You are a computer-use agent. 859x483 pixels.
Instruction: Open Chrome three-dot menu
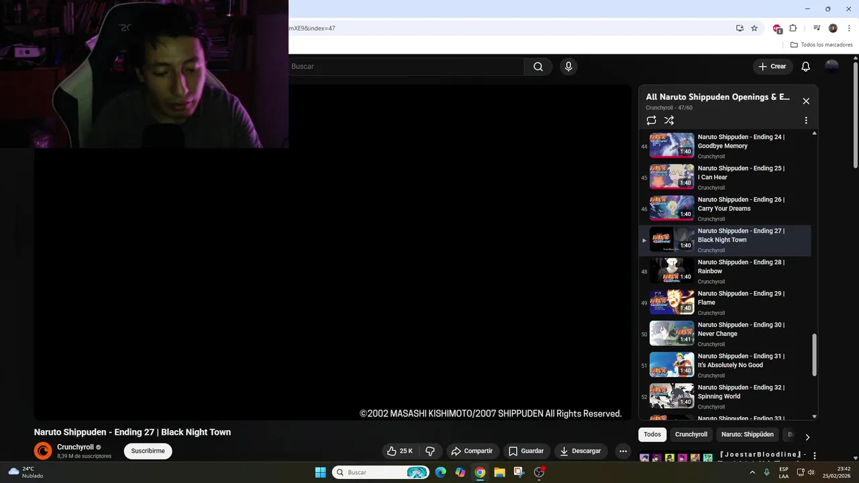coord(849,28)
